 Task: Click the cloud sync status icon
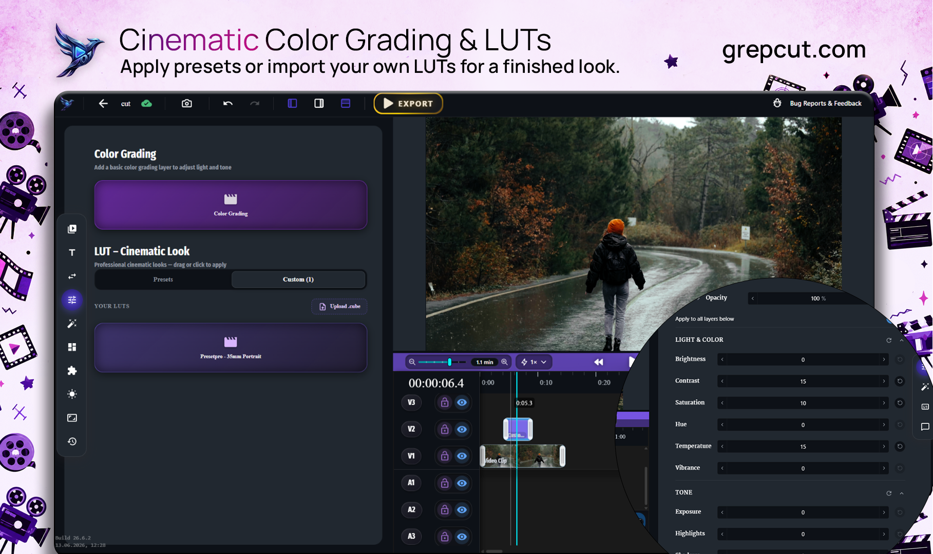click(147, 104)
